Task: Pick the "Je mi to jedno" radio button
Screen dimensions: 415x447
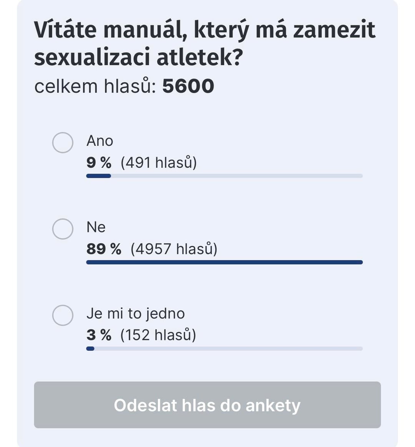Action: pyautogui.click(x=63, y=315)
